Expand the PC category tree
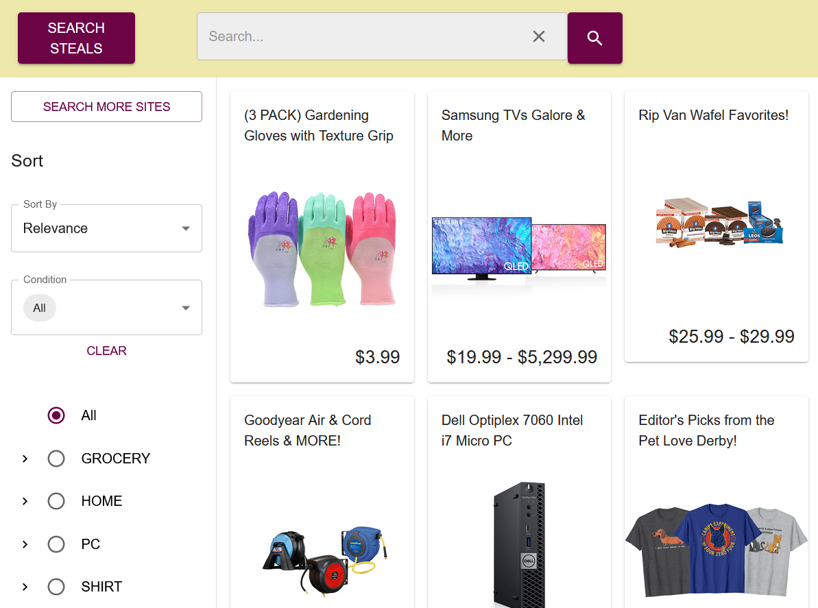818x608 pixels. pos(25,544)
